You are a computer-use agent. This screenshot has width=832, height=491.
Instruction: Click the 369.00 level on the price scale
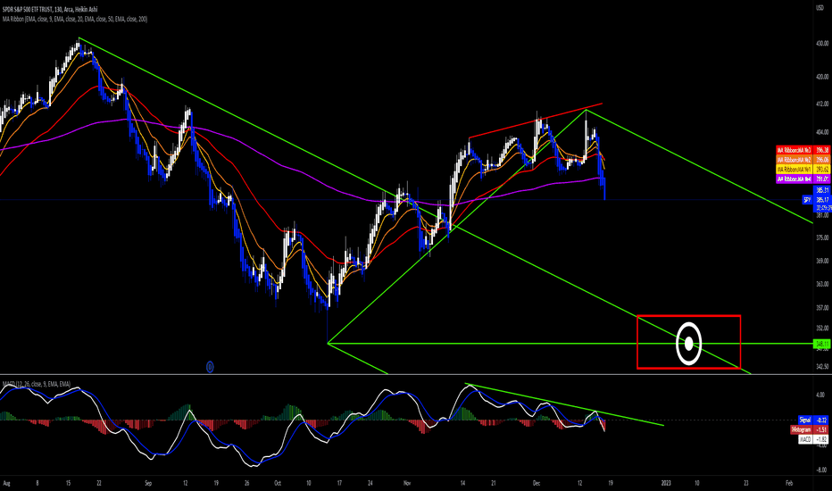click(822, 261)
